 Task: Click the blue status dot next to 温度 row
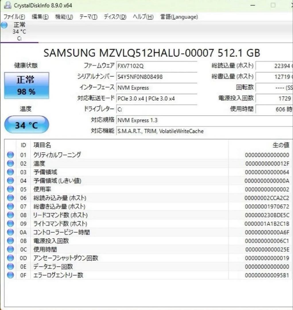click(x=10, y=163)
